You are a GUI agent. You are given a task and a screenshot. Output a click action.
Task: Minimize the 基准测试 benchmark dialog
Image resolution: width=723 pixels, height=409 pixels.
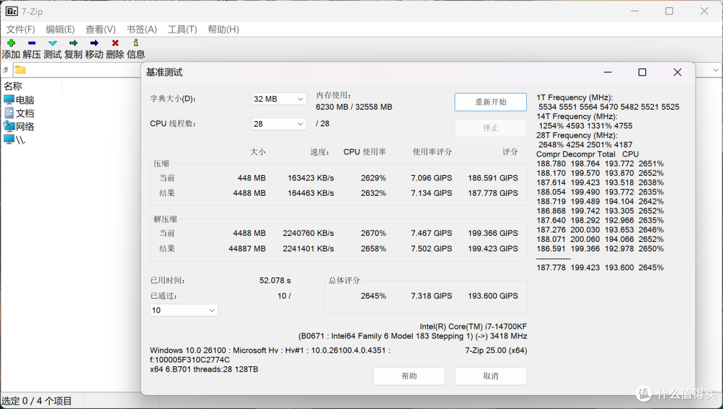point(608,72)
